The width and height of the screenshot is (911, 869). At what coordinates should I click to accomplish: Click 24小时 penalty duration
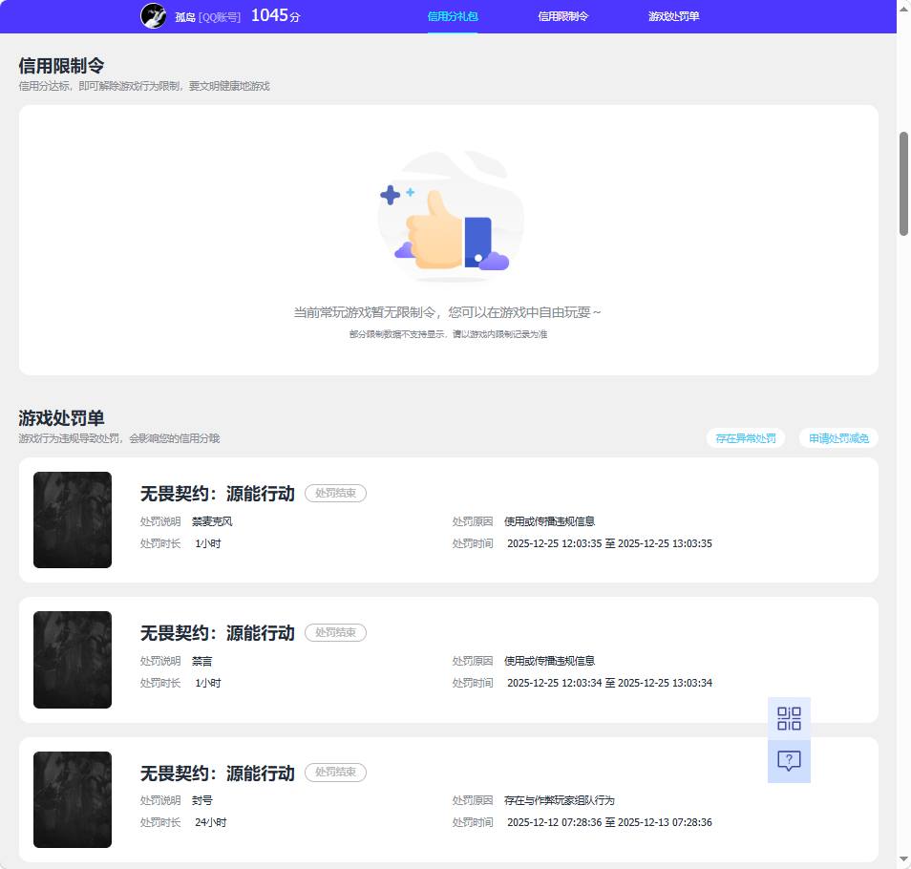[x=210, y=822]
